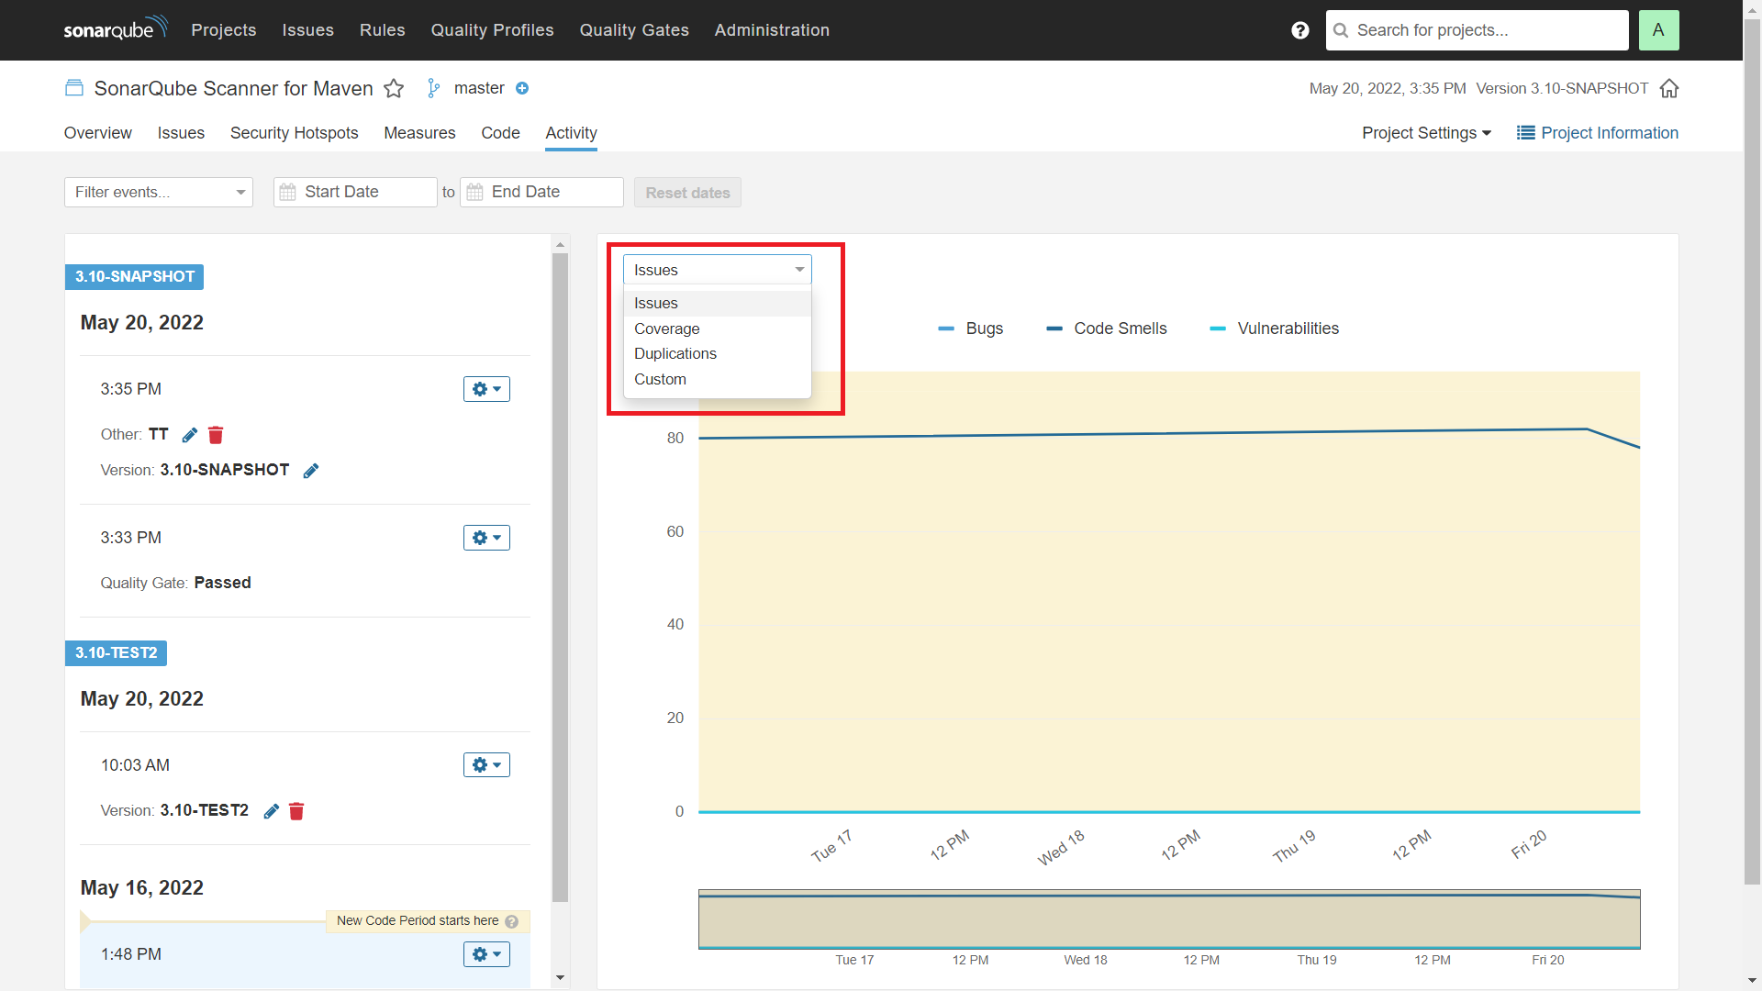Click the branch icon beside master
1762x991 pixels.
(433, 88)
